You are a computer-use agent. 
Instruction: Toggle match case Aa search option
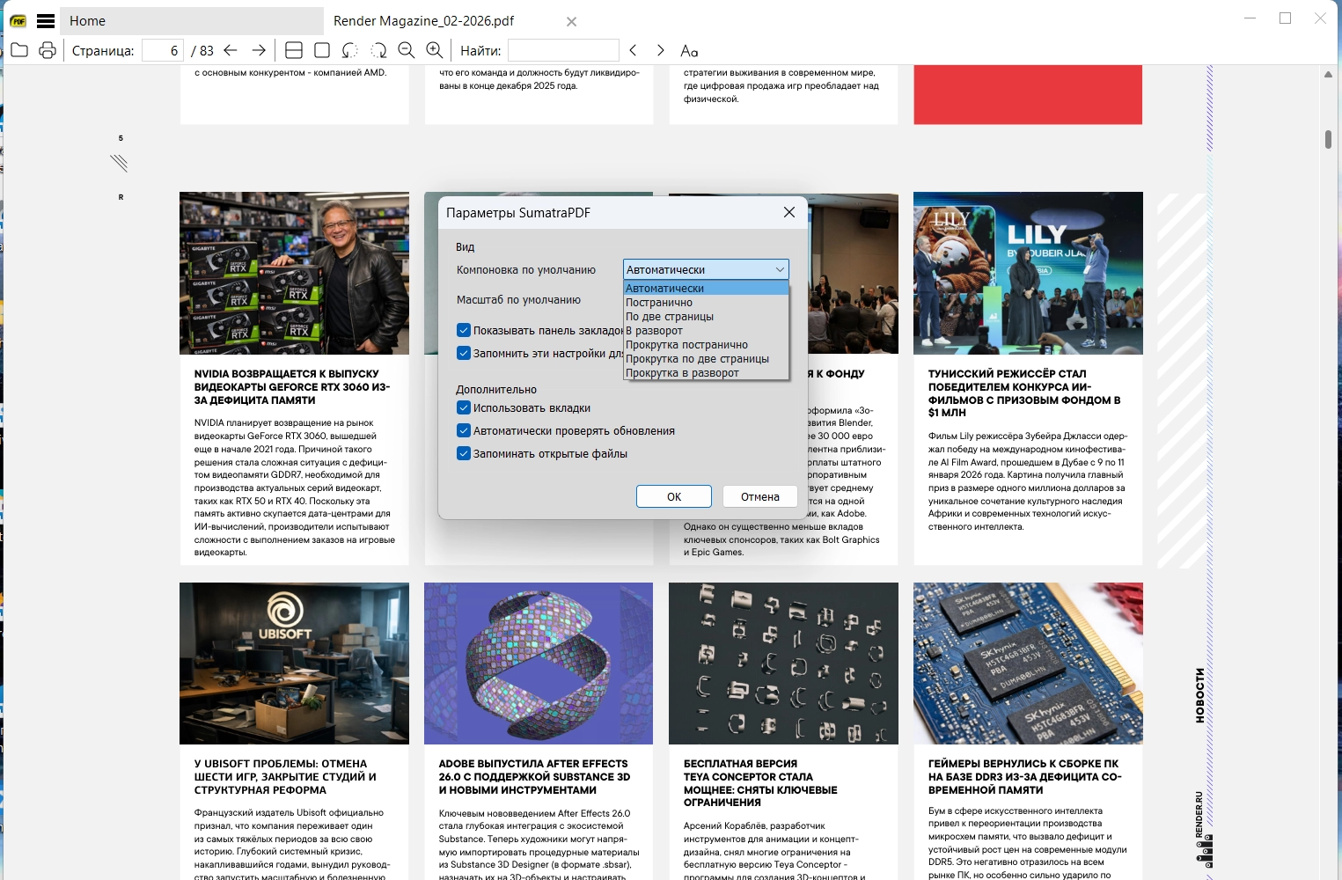point(689,51)
